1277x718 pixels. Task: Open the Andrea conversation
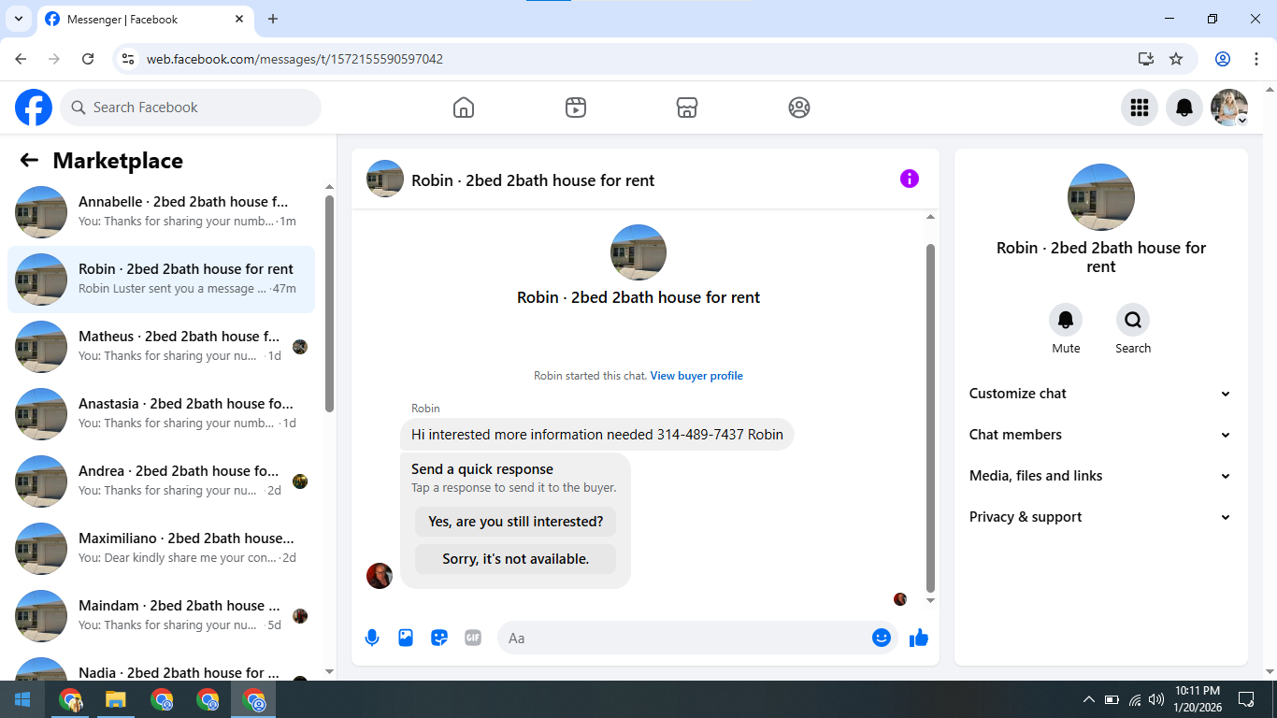coord(161,481)
